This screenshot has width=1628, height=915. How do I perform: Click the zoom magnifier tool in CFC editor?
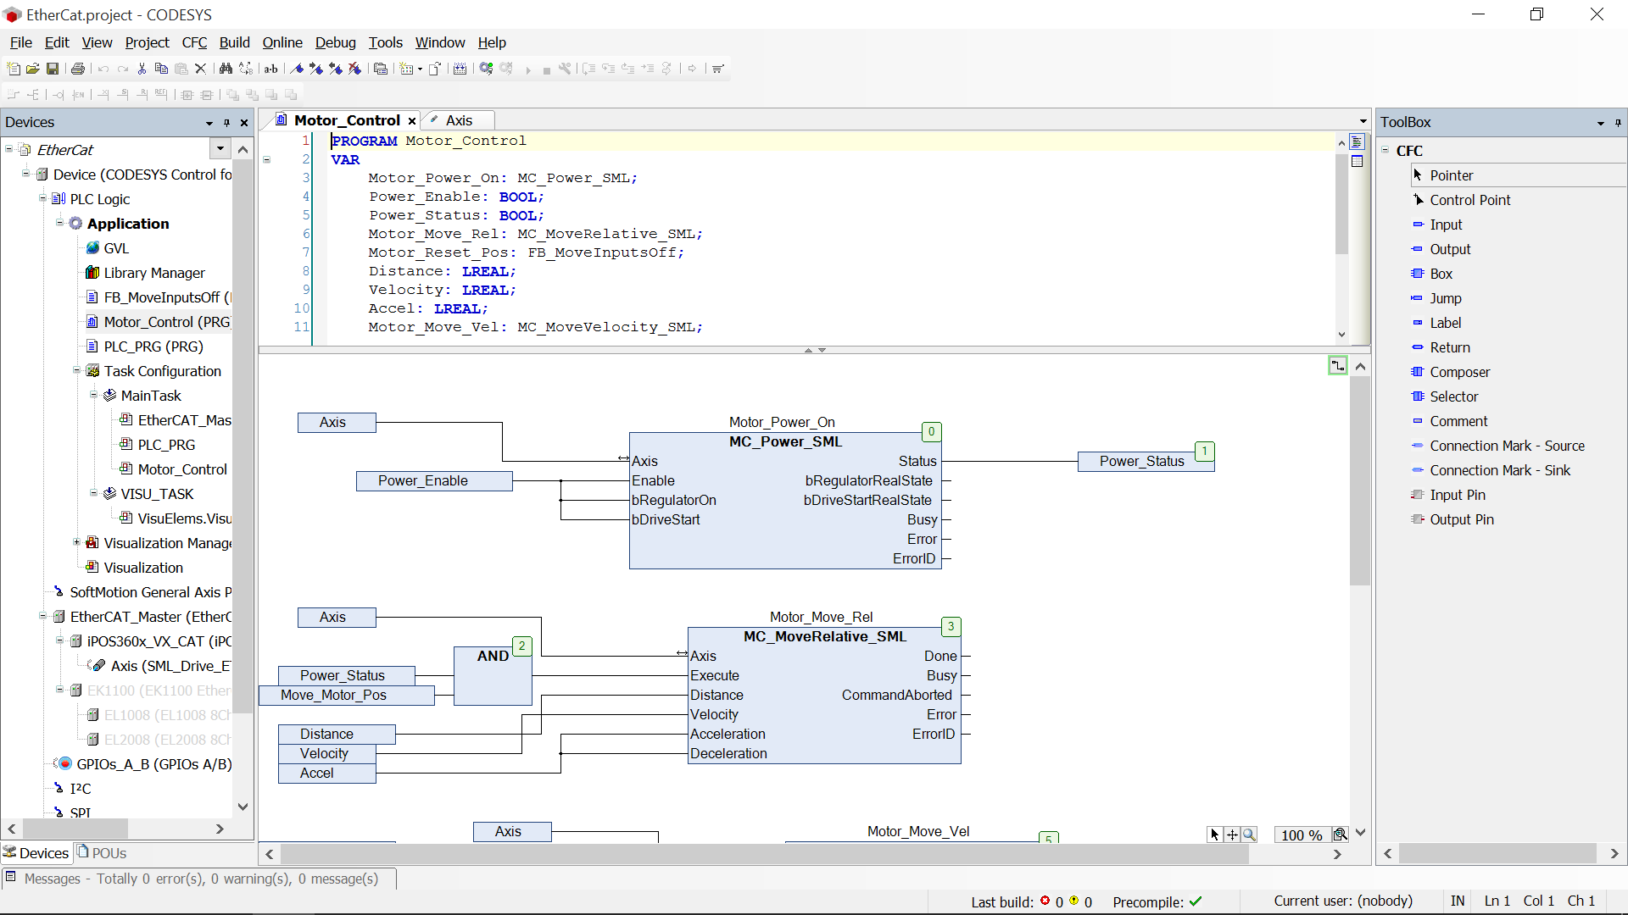(1249, 835)
